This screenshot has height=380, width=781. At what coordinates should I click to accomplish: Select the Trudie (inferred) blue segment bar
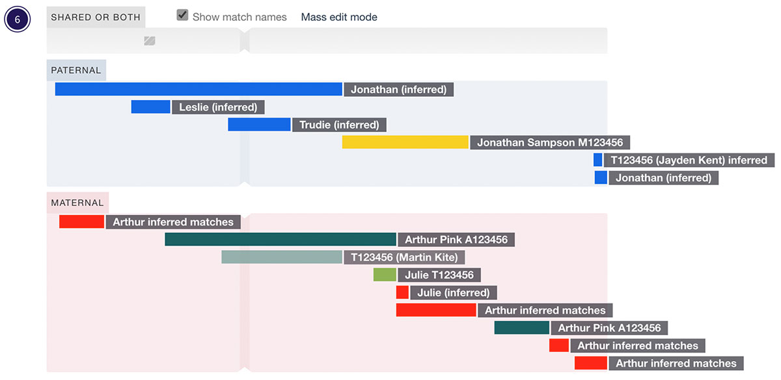point(259,124)
